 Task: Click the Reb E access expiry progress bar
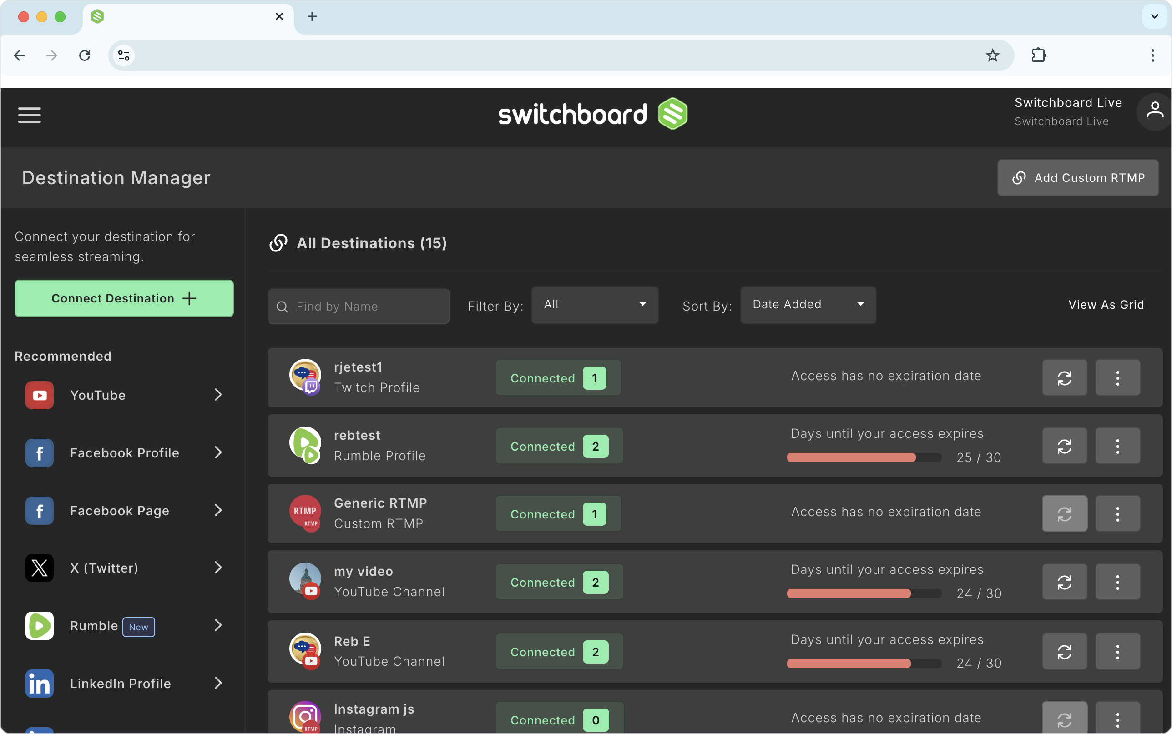click(864, 663)
